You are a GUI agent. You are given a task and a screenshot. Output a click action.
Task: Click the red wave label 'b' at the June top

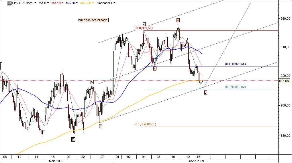[178, 20]
